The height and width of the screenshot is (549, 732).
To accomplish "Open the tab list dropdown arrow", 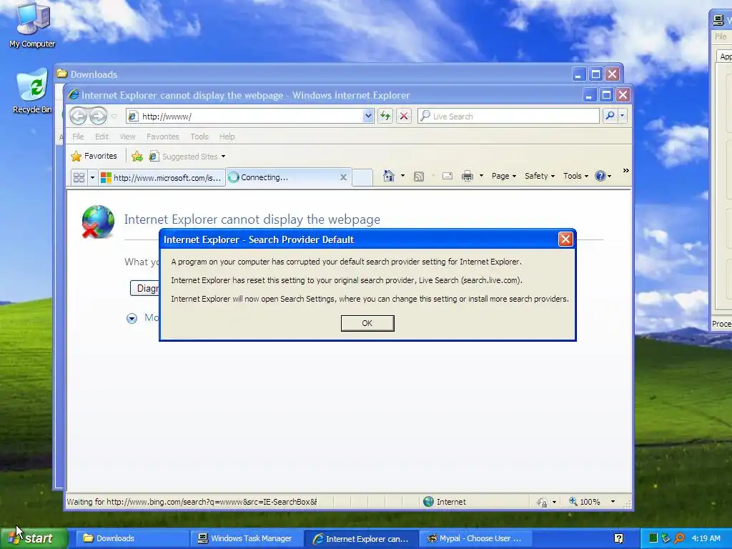I will [x=92, y=177].
